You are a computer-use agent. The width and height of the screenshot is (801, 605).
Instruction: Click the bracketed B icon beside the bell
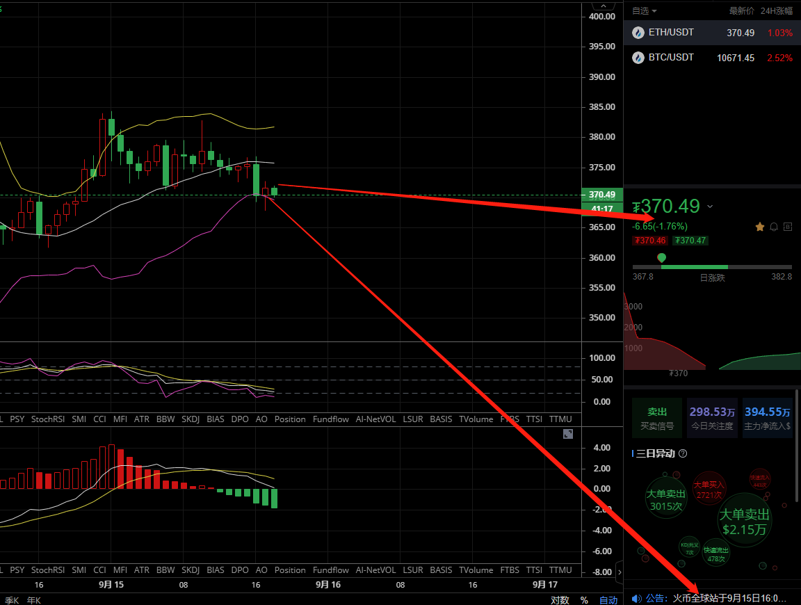[788, 227]
